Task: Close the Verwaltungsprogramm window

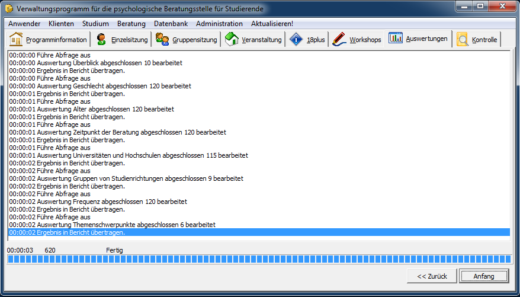Action: [502, 7]
